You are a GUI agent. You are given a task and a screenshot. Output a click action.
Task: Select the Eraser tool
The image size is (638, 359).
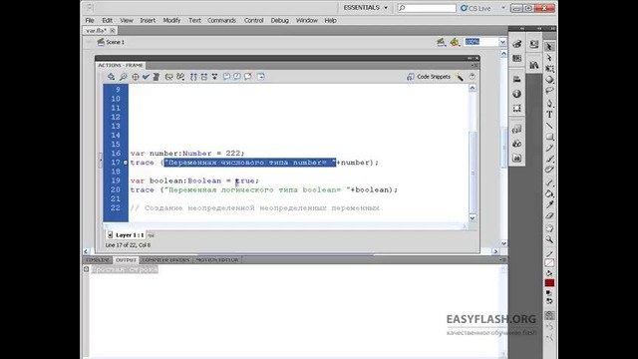(549, 215)
